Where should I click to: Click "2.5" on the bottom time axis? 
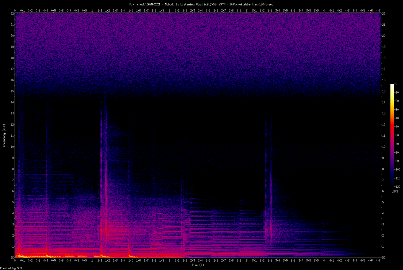208,261
